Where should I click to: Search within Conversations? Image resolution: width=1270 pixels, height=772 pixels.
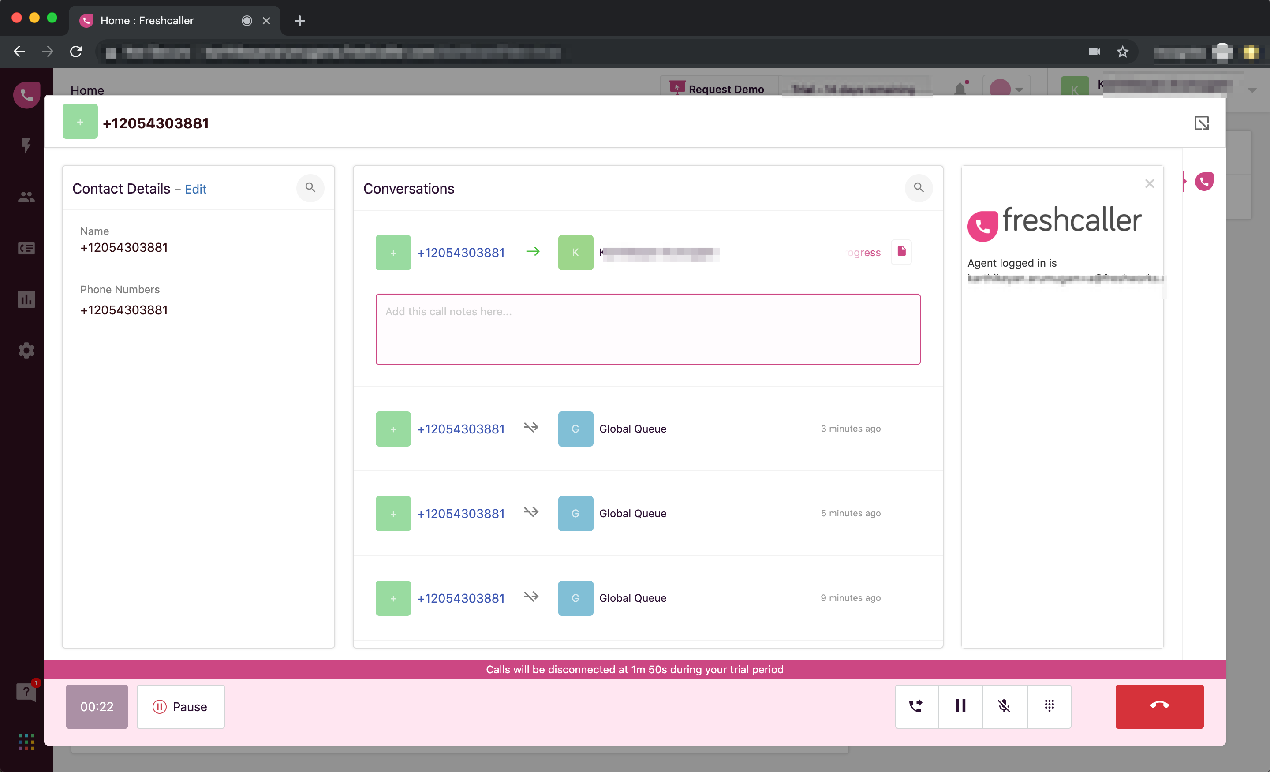(x=919, y=187)
